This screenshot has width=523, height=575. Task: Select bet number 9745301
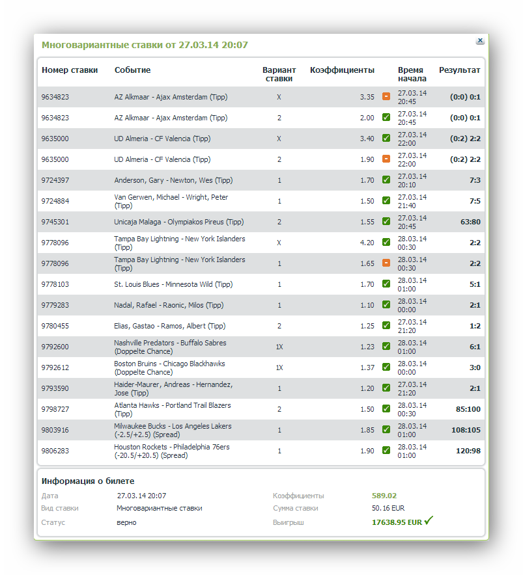(x=55, y=222)
